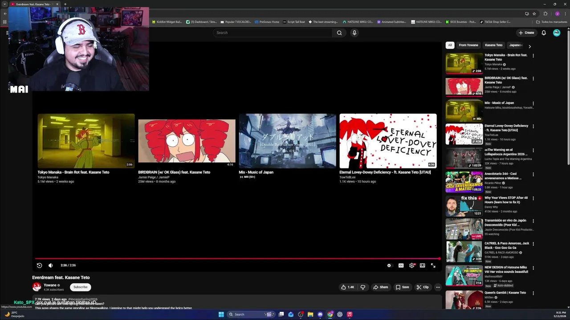Switch to theater mode
This screenshot has width=570, height=320.
422,265
